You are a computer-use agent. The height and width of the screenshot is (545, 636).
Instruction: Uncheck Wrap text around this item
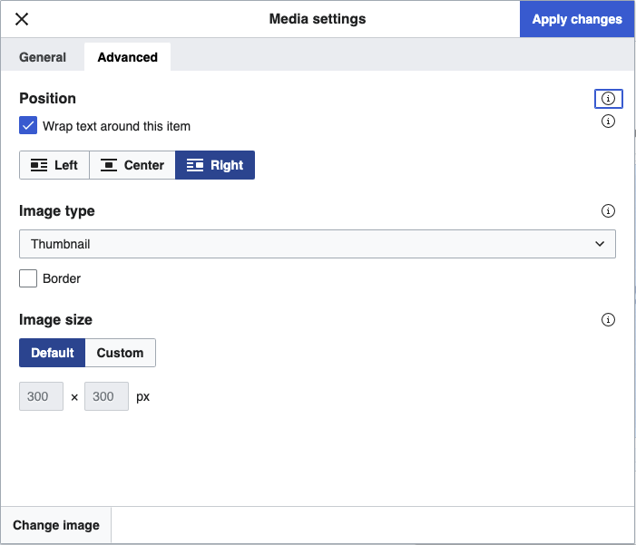tap(28, 126)
